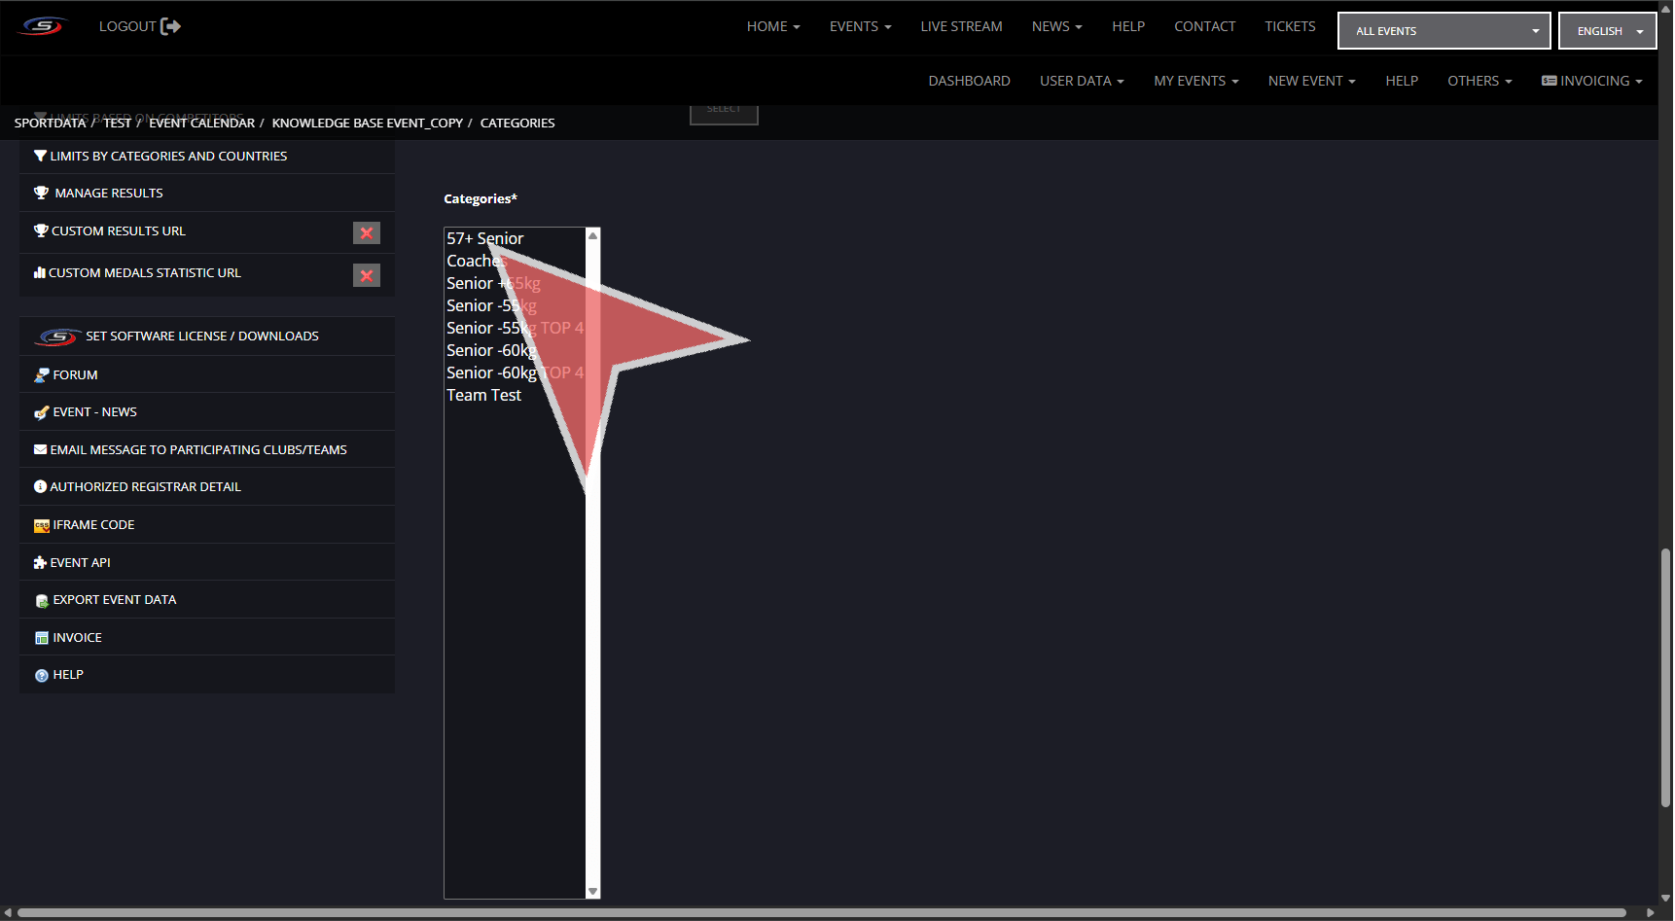Remove Custom Results URL with red X
1675x921 pixels.
click(367, 233)
